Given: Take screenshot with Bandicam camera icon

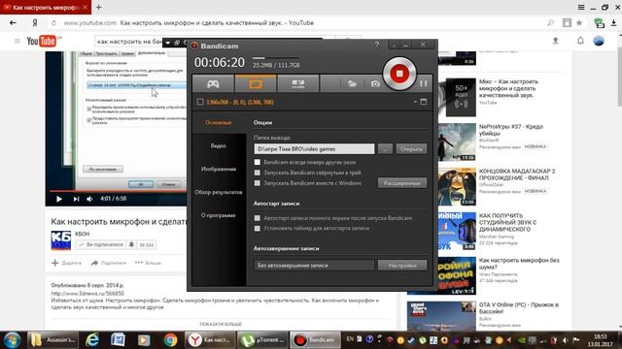Looking at the screenshot, I should [x=375, y=84].
